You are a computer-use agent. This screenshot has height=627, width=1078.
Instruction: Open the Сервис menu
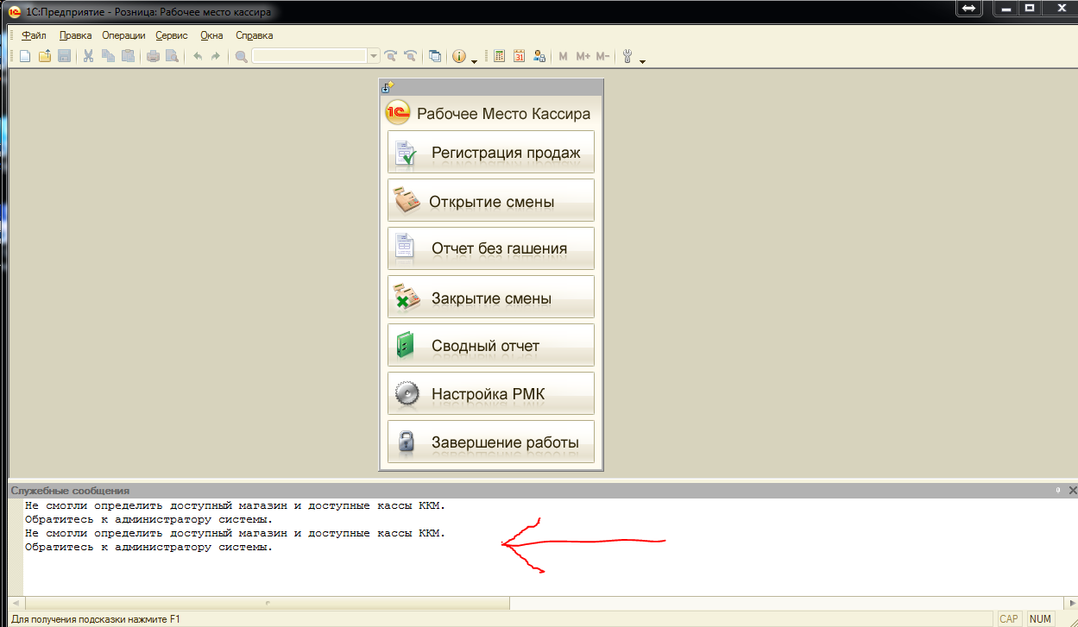172,35
